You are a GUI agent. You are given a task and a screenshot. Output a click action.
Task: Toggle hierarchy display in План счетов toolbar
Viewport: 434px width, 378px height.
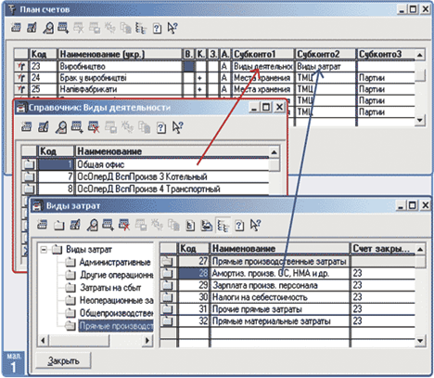point(141,28)
